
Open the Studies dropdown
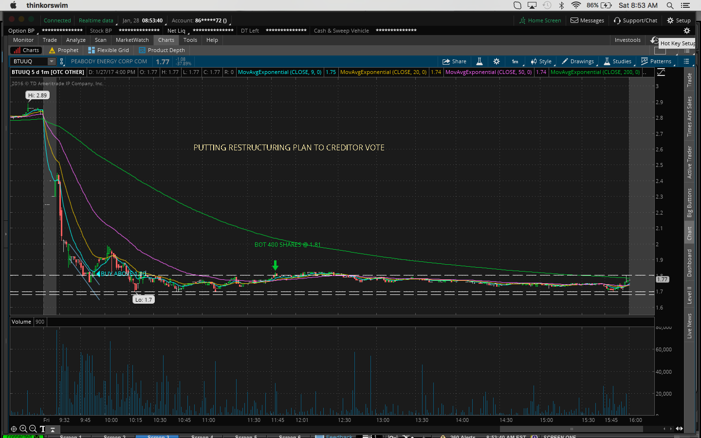pos(618,61)
